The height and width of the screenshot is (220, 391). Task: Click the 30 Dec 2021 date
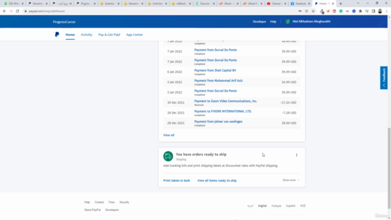176,103
